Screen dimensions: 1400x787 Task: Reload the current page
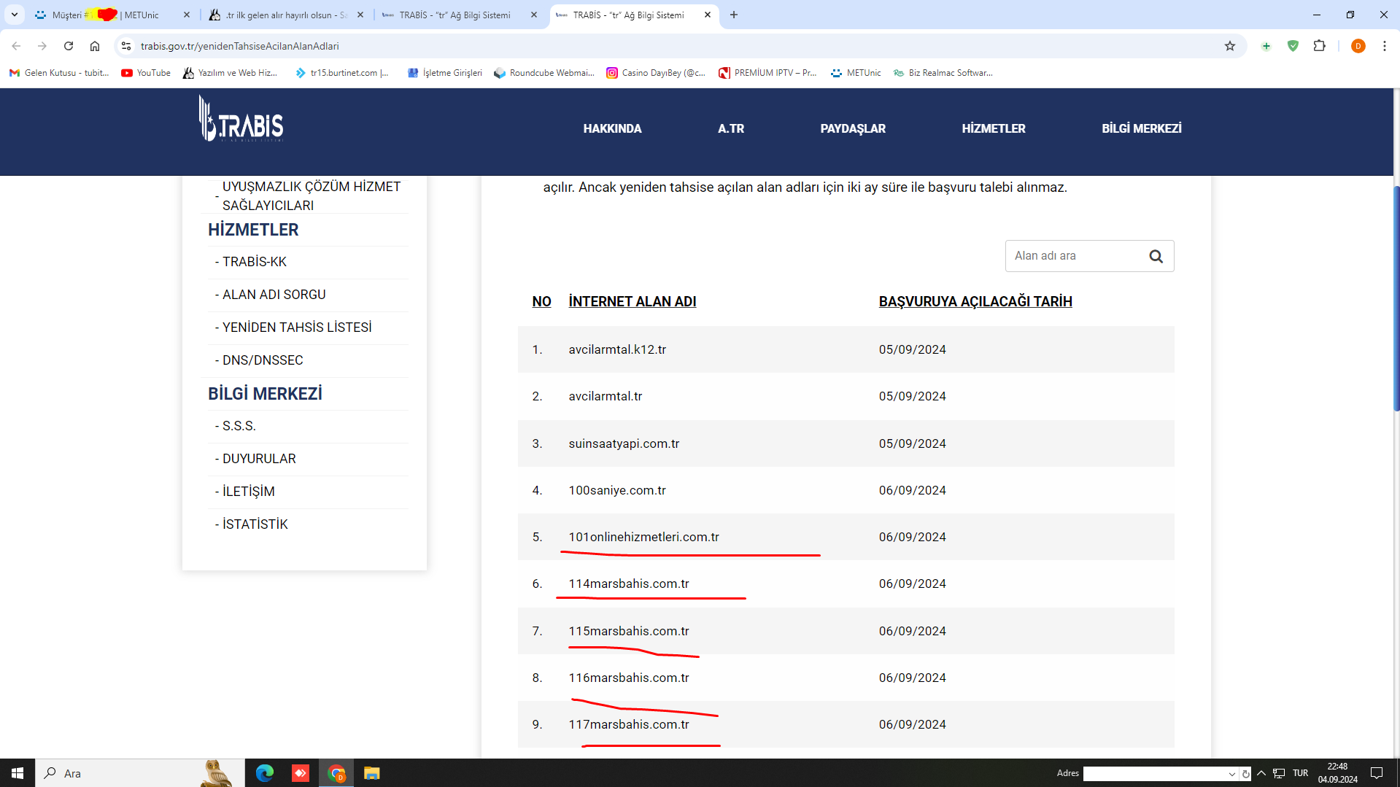point(69,46)
